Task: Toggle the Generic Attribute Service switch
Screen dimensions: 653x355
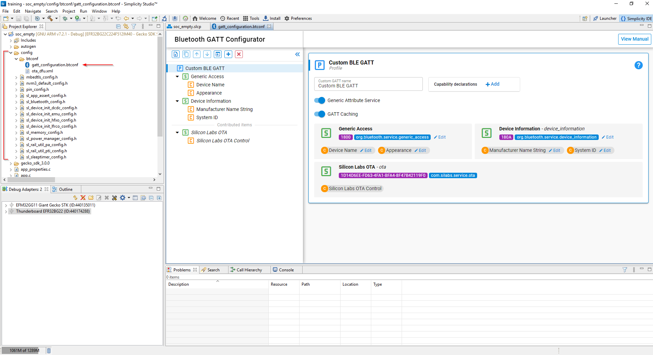Action: pos(320,100)
